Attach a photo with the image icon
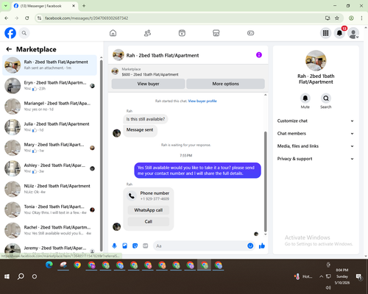Screen dimensions: 368x294 [x=124, y=245]
